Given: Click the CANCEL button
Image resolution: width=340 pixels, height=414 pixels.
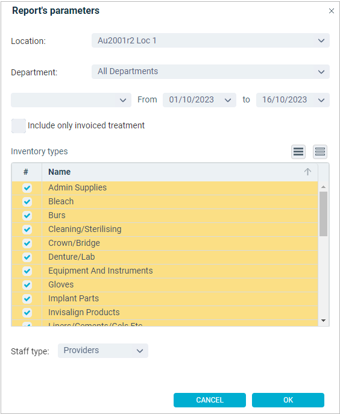Looking at the screenshot, I should 210,400.
